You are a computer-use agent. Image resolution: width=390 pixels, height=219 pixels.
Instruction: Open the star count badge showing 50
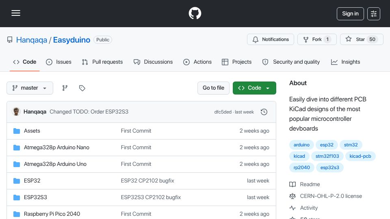point(373,39)
